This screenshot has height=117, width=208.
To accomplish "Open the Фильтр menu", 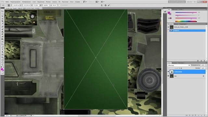I will [48, 2].
